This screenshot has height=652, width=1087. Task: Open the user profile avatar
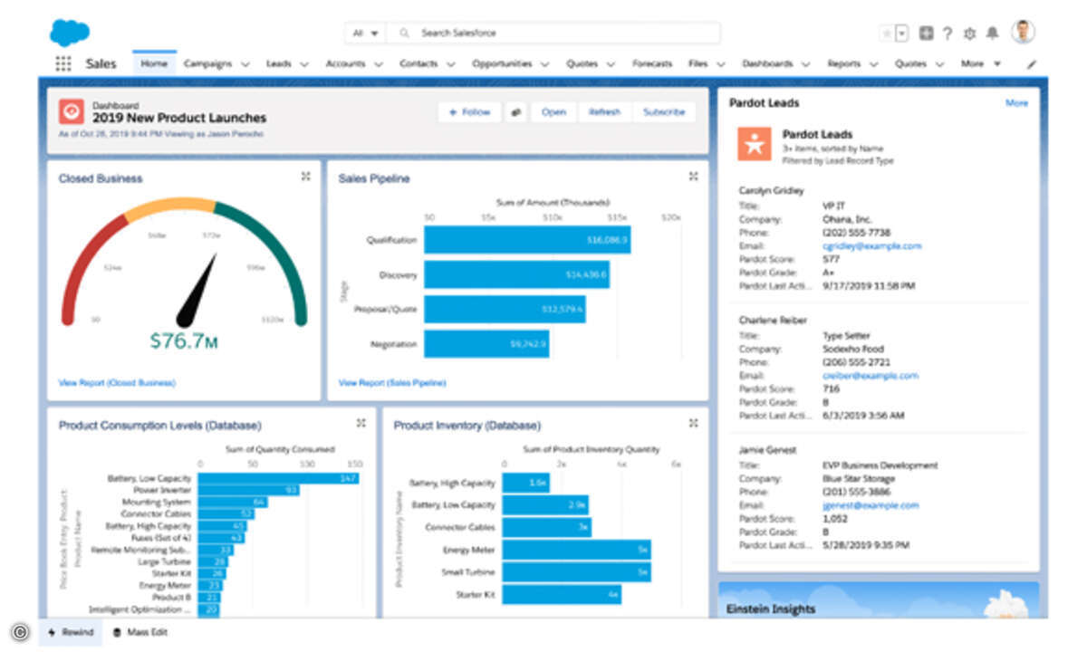tap(1024, 32)
